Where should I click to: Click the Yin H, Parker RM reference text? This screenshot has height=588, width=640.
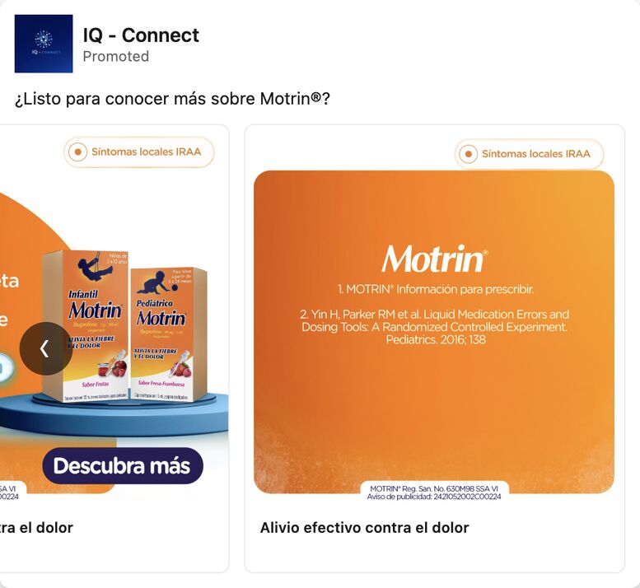tap(434, 327)
